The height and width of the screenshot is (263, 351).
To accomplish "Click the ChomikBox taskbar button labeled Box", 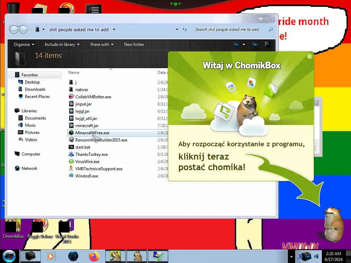I will click(x=115, y=256).
